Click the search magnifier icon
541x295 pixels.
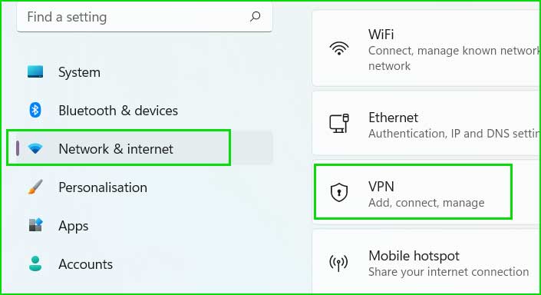tap(255, 16)
